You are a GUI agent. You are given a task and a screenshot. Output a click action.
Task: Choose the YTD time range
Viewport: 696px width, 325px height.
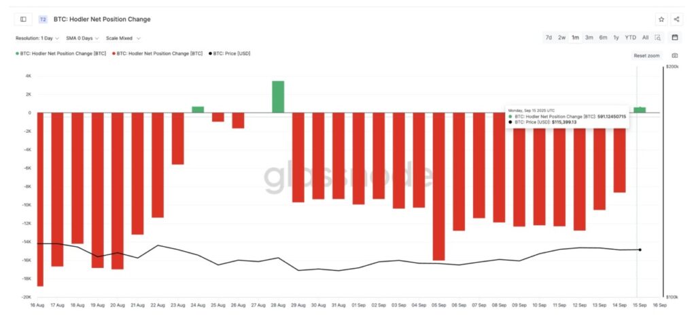(x=630, y=38)
